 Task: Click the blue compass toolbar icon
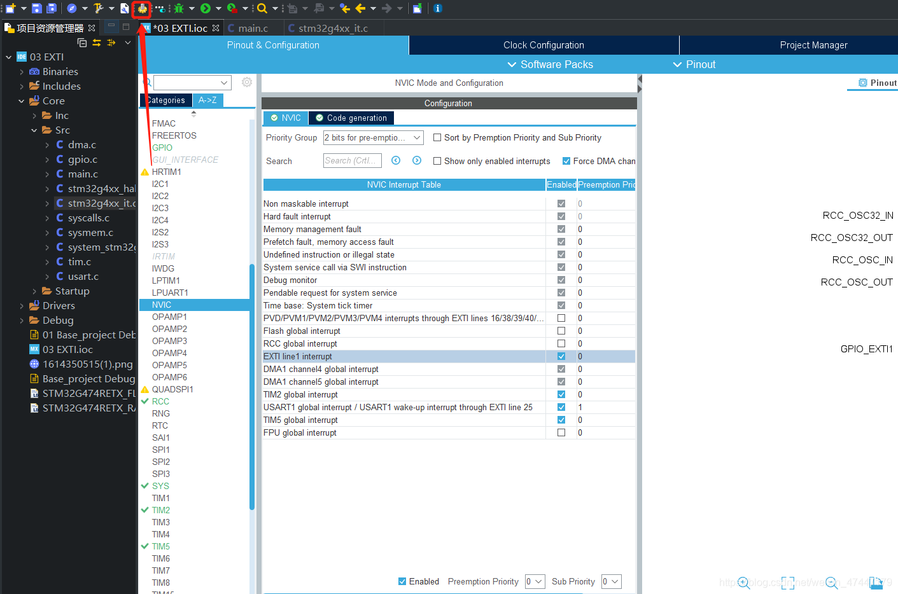pyautogui.click(x=72, y=8)
